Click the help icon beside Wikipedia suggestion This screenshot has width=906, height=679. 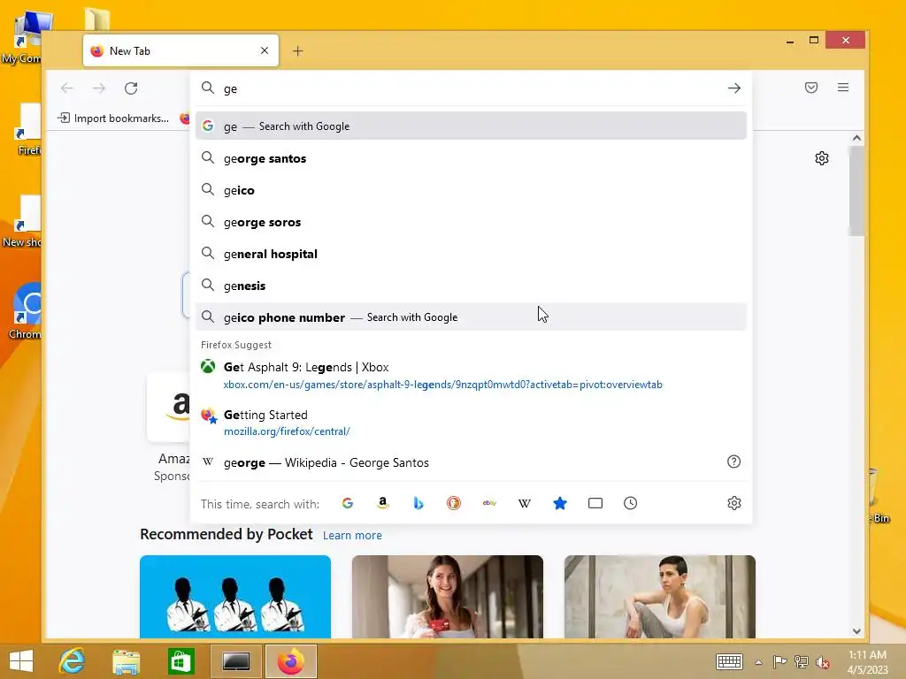[x=733, y=462]
